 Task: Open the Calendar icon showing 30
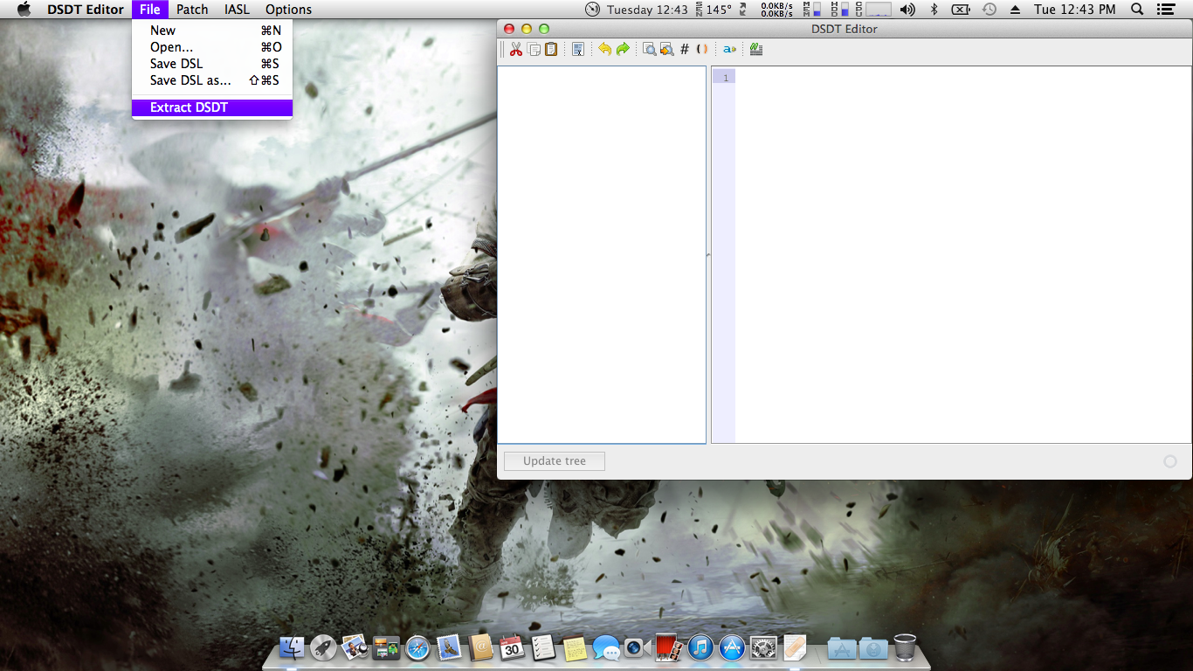[512, 647]
